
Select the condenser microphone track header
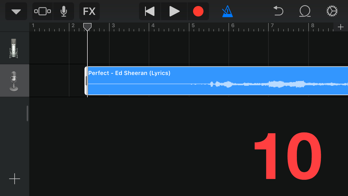point(14,48)
